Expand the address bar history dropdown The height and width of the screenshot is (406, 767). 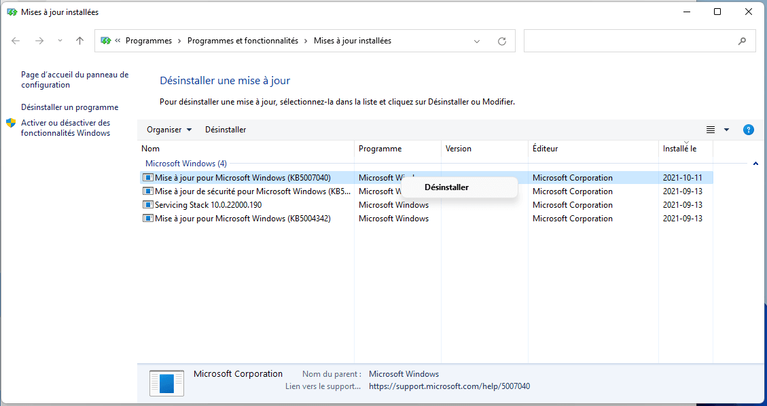477,41
